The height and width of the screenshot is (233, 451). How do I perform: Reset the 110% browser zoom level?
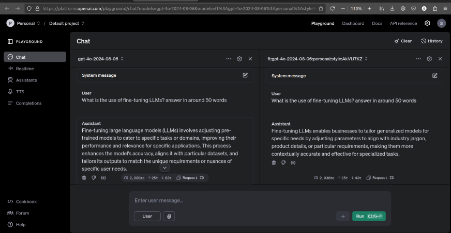tap(356, 9)
